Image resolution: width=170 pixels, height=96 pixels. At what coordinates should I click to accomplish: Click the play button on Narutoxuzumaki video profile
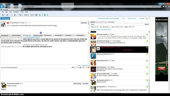[x=98, y=49]
